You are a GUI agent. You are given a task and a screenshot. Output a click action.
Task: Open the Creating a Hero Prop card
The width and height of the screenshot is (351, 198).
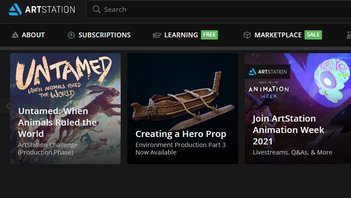(x=183, y=108)
